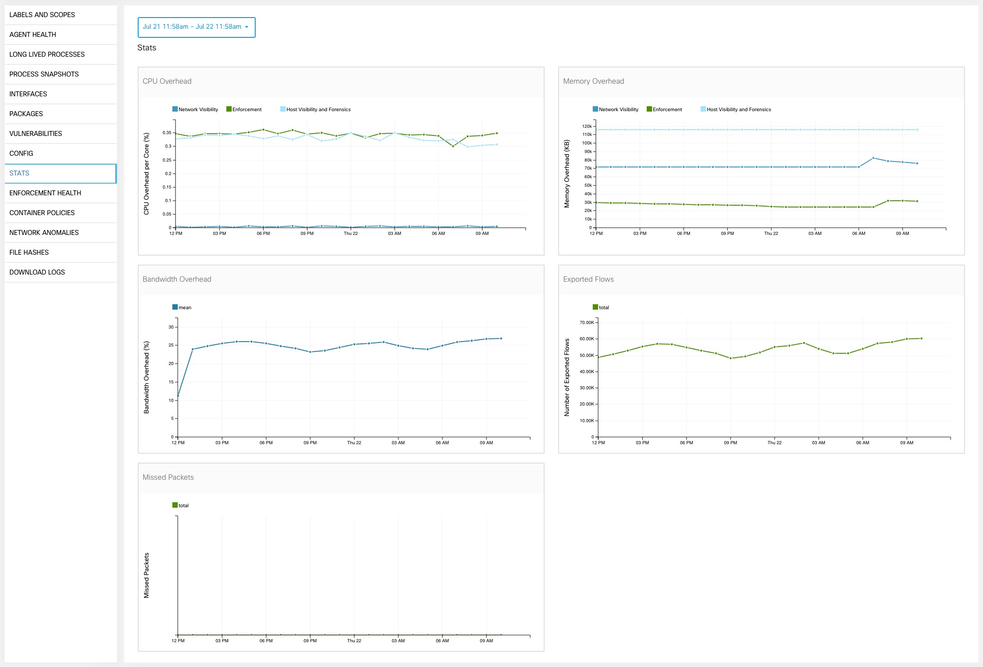
Task: Click the last Exported Flows data point
Action: tap(921, 338)
